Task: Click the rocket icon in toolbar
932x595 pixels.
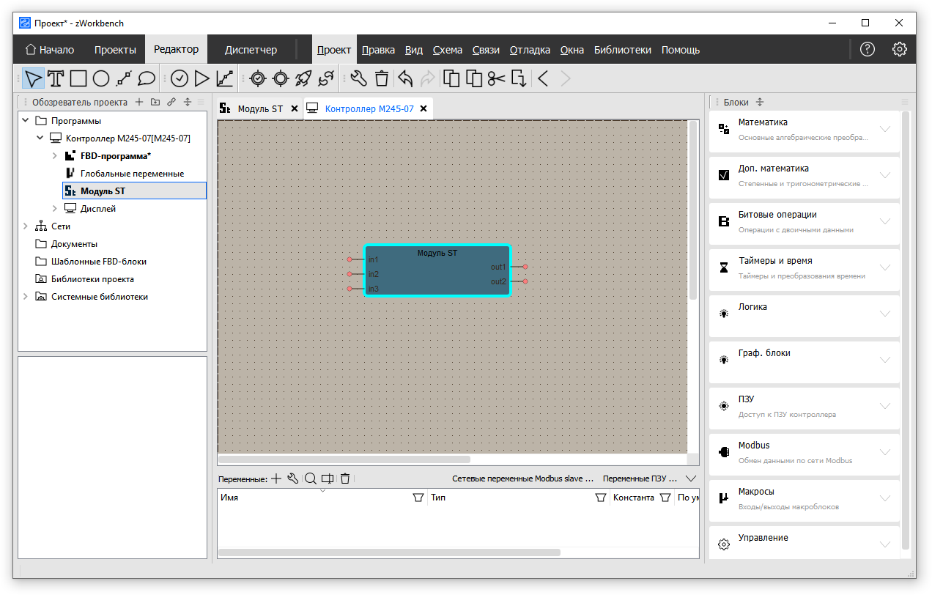Action: (303, 78)
